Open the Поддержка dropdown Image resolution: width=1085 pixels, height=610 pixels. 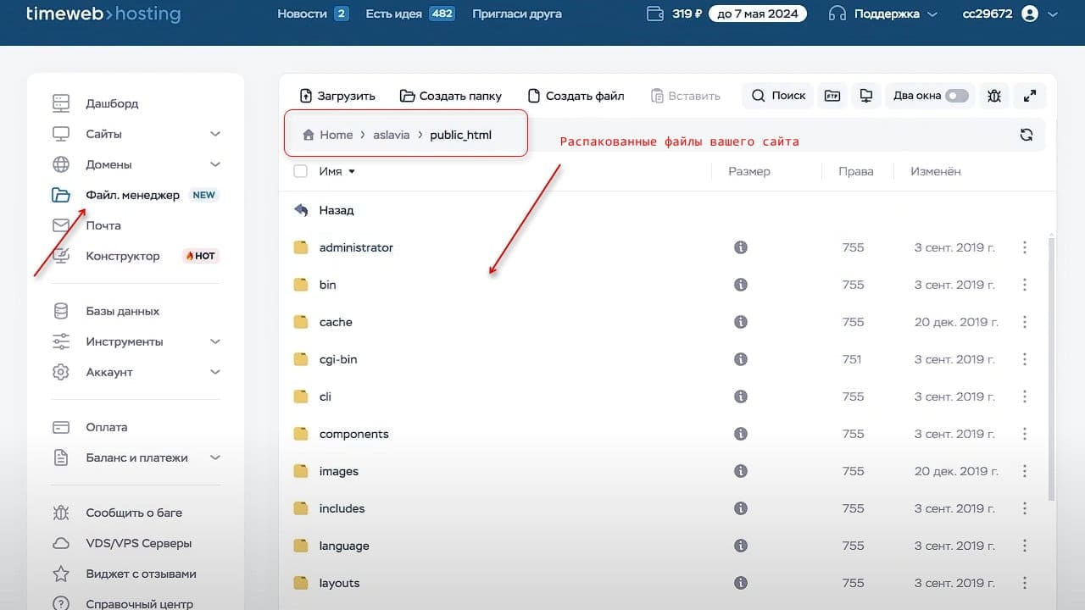point(884,14)
